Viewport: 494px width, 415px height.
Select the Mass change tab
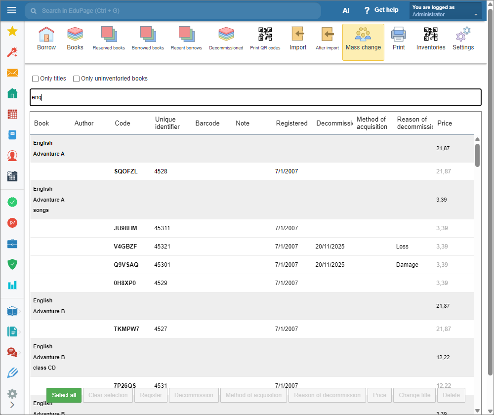pyautogui.click(x=363, y=42)
